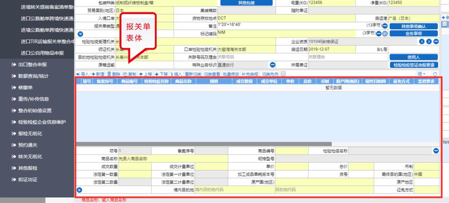Click the upload circle icon beside 标记唛码
449x203 pixels.
pos(385,34)
